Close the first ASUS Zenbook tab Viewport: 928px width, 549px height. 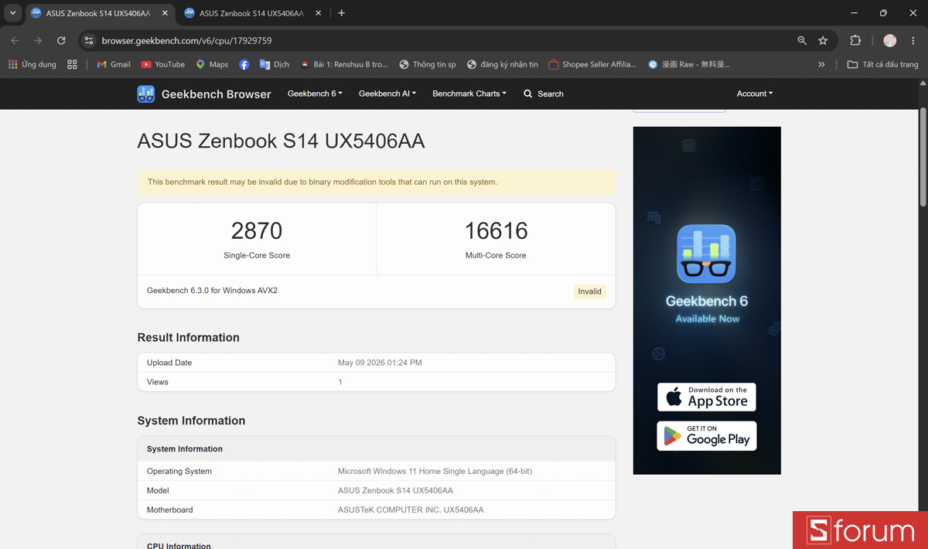165,13
